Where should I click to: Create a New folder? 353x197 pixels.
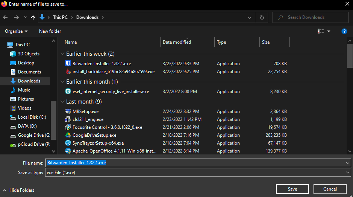[50, 31]
